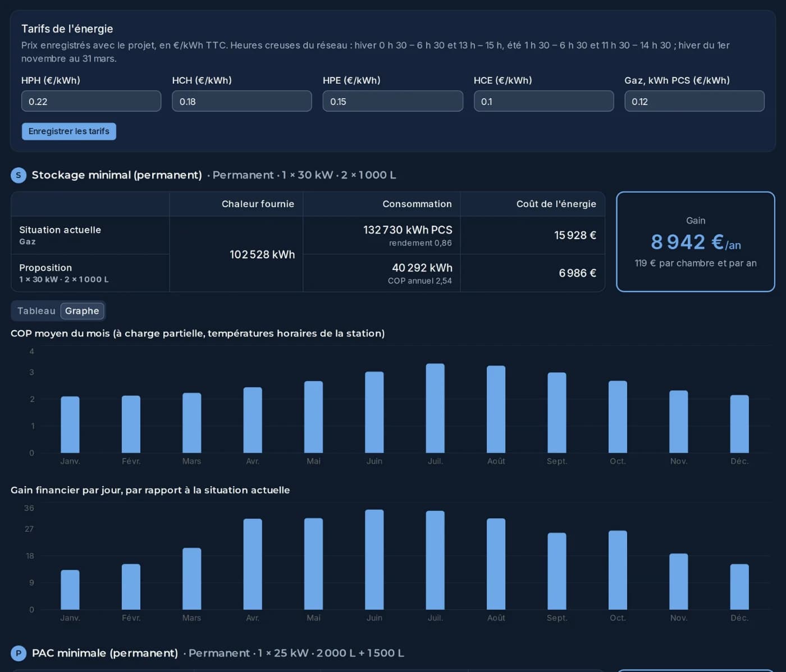Click the S badge for Stockage minimal
Screen dimensions: 786x672
19,175
